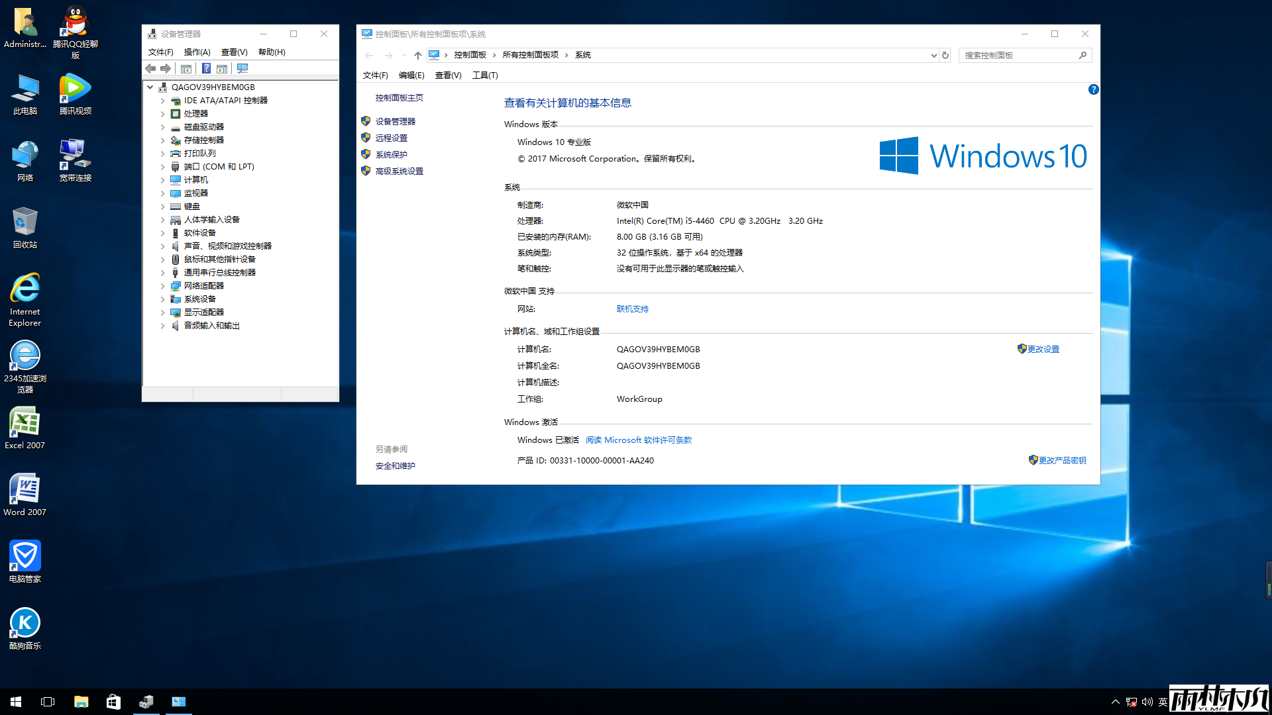Expand the 显示适配器 node
Image resolution: width=1272 pixels, height=715 pixels.
pyautogui.click(x=162, y=312)
